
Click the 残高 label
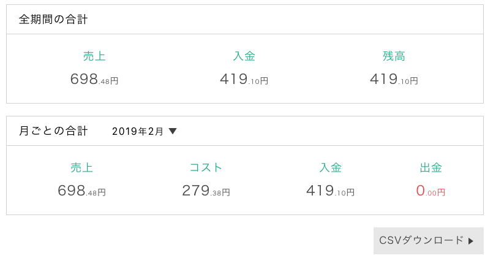pyautogui.click(x=394, y=56)
